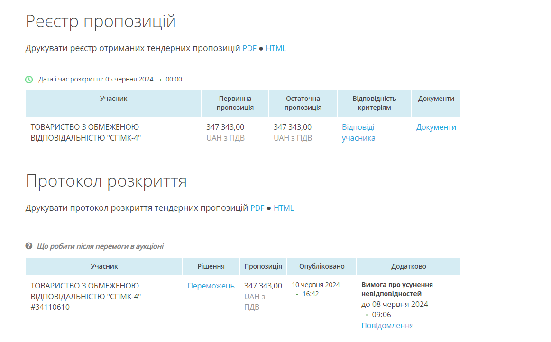The image size is (551, 342).
Task: Open HTML version of proposals register
Action: point(276,48)
